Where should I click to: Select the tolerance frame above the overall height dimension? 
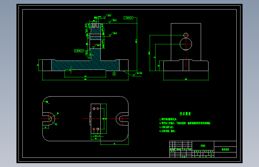click(128, 18)
